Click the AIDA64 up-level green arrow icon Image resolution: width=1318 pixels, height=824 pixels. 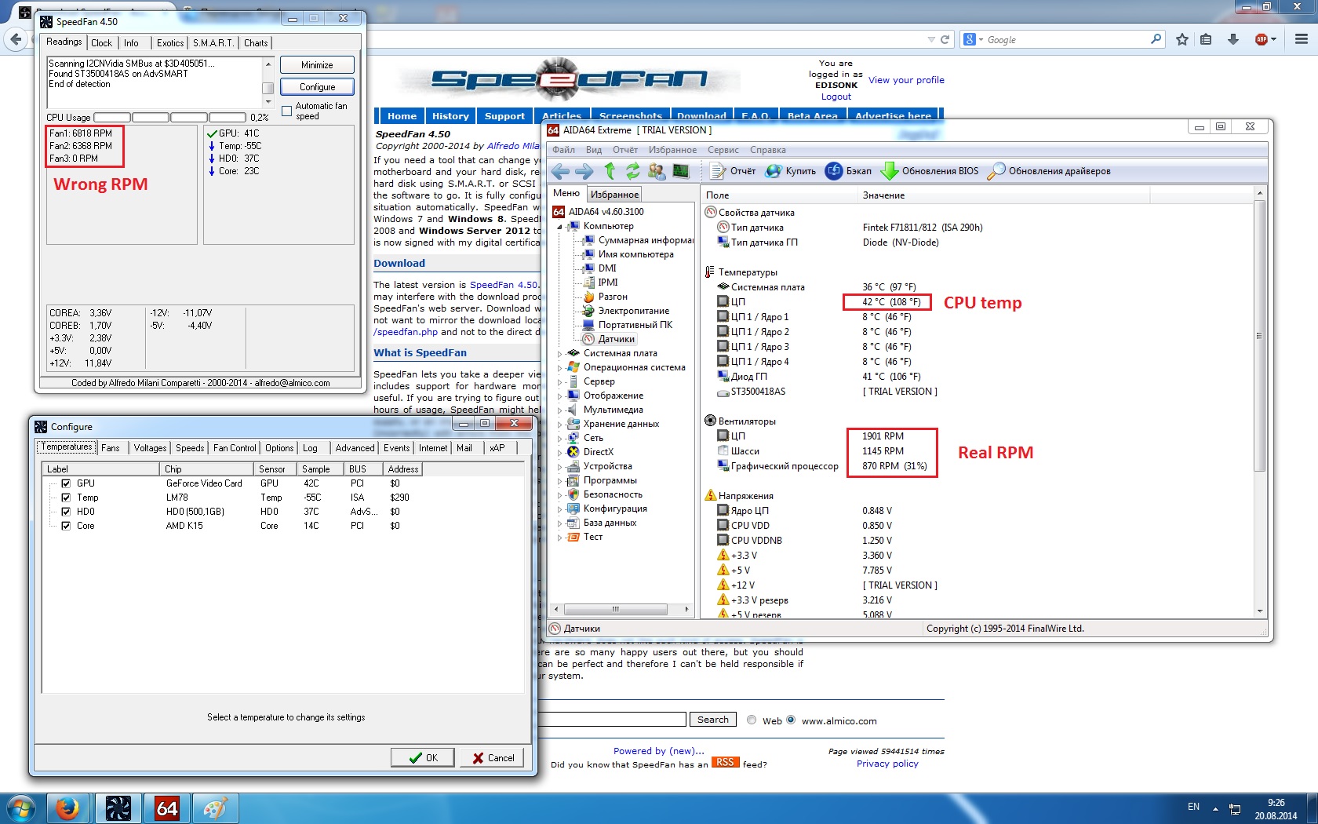click(610, 171)
